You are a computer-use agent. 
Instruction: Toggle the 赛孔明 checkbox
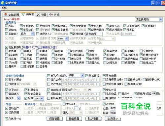pyautogui.click(x=49, y=76)
